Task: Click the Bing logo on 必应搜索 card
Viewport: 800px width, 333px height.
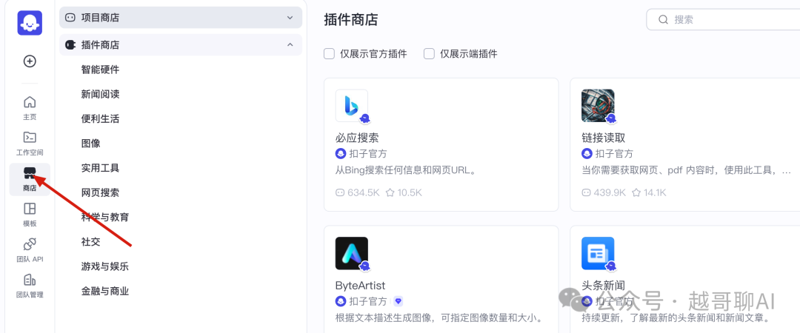Action: 352,106
